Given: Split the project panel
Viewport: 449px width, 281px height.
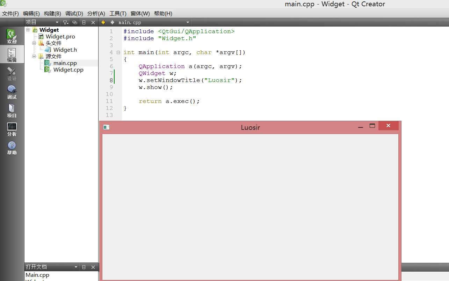Looking at the screenshot, I should 84,22.
